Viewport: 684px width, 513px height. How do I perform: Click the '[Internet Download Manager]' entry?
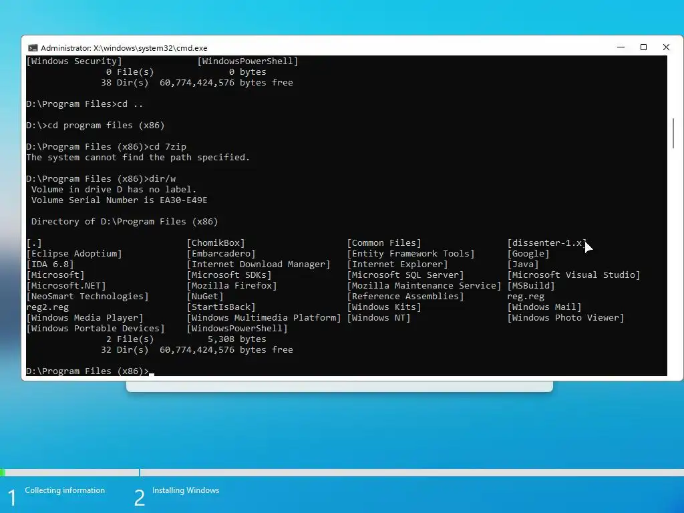259,265
